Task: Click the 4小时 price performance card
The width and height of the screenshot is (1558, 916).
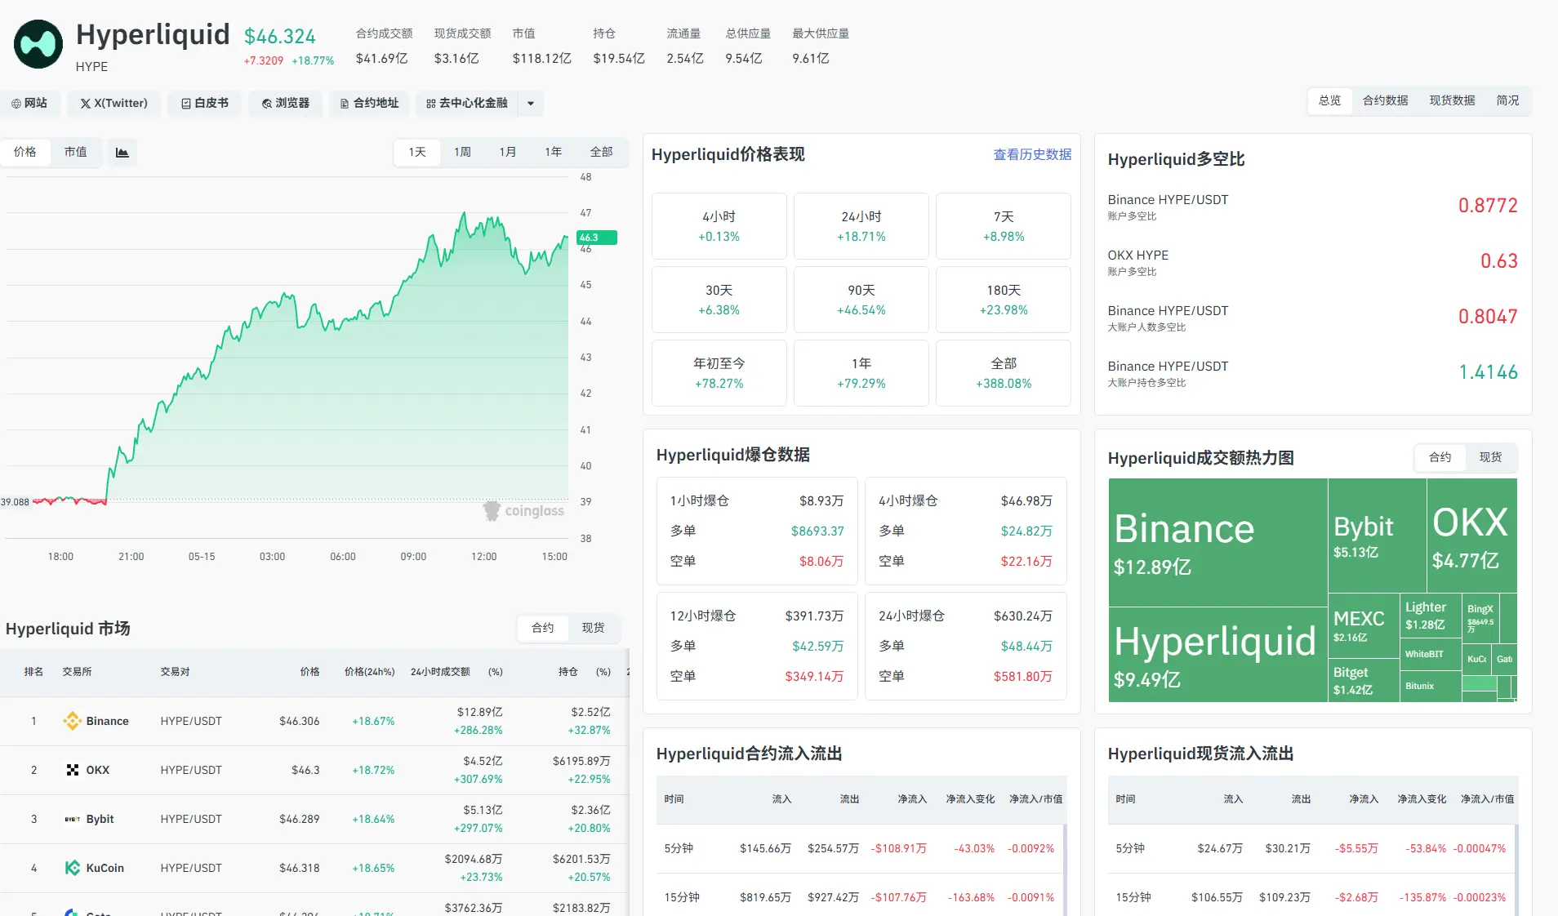Action: pyautogui.click(x=719, y=226)
